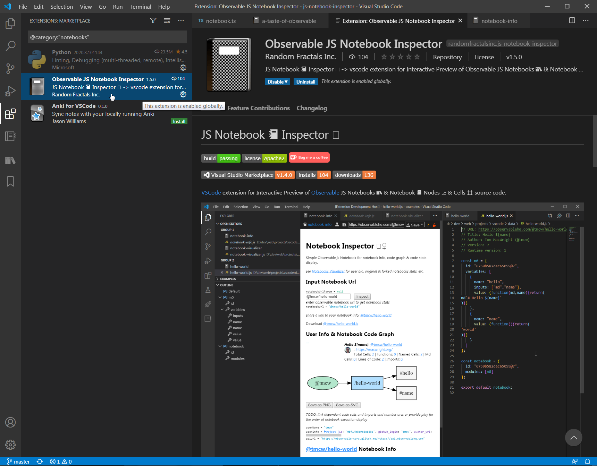Close the Extension Observable JS Notebook Inspector tab

click(x=460, y=21)
